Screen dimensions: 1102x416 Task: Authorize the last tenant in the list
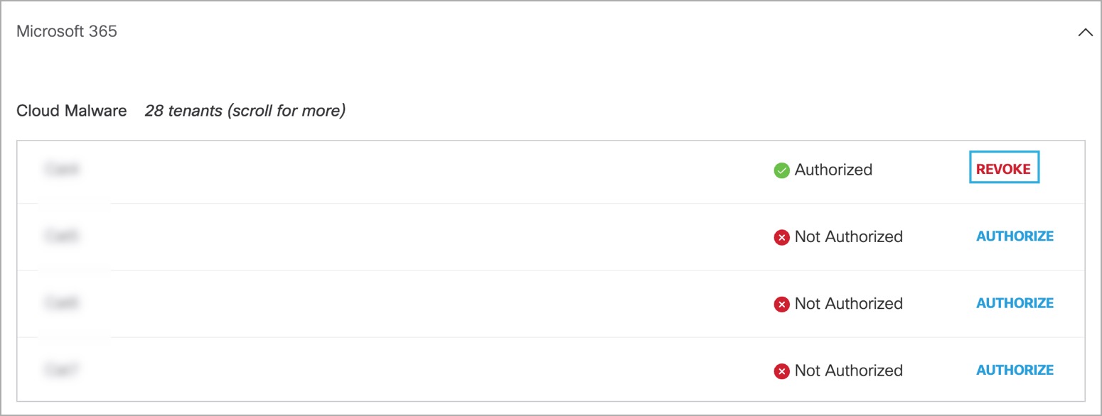click(1015, 370)
